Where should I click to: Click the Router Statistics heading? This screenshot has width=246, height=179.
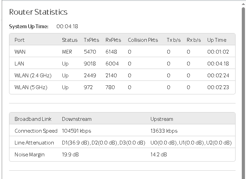coord(38,12)
